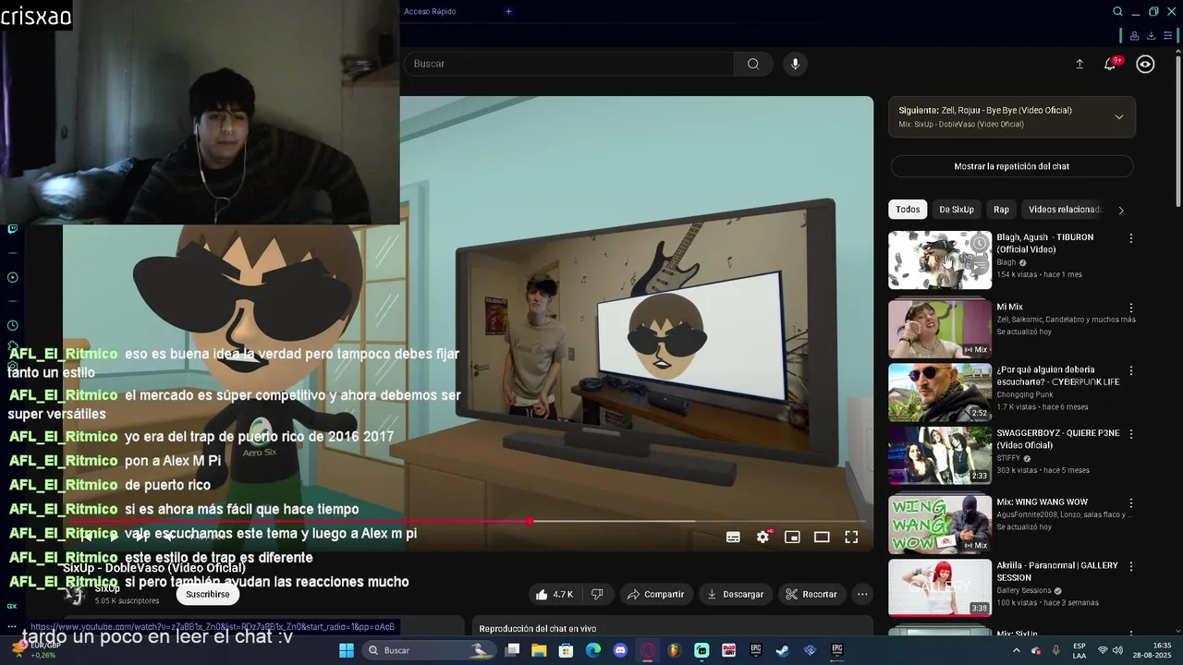The image size is (1183, 665).
Task: Open Akriila Paranormal Gallery Session thumbnail
Action: [940, 587]
